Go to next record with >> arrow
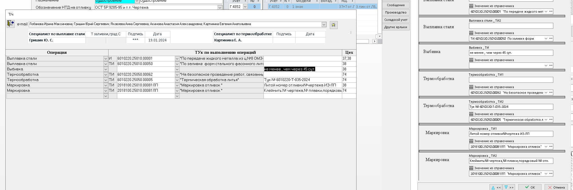The image size is (573, 190). coord(509,187)
